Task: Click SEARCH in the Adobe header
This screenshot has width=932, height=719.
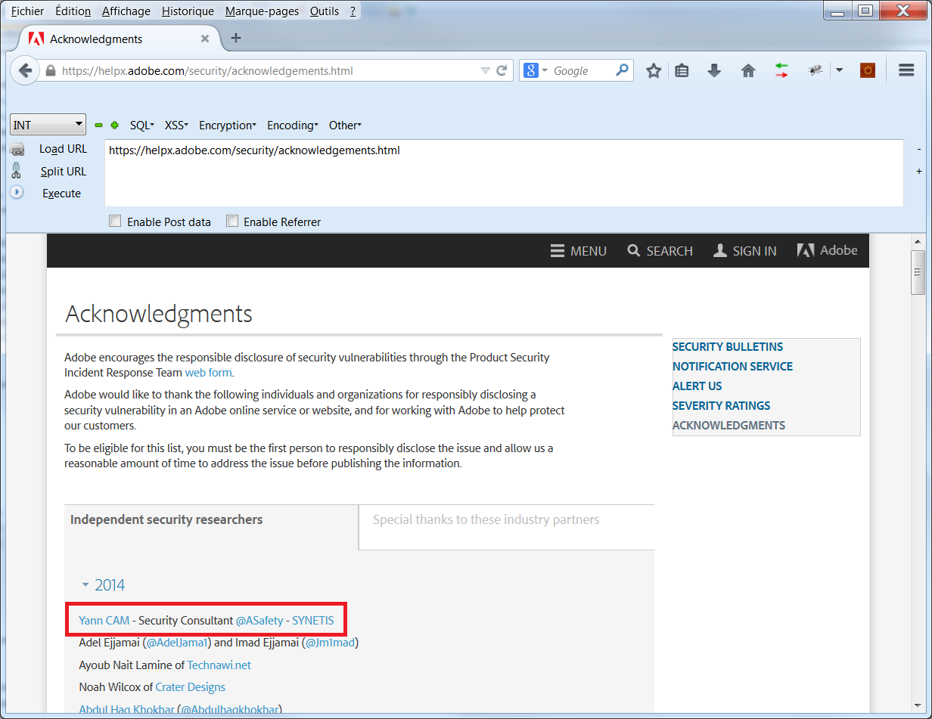Action: (x=660, y=251)
